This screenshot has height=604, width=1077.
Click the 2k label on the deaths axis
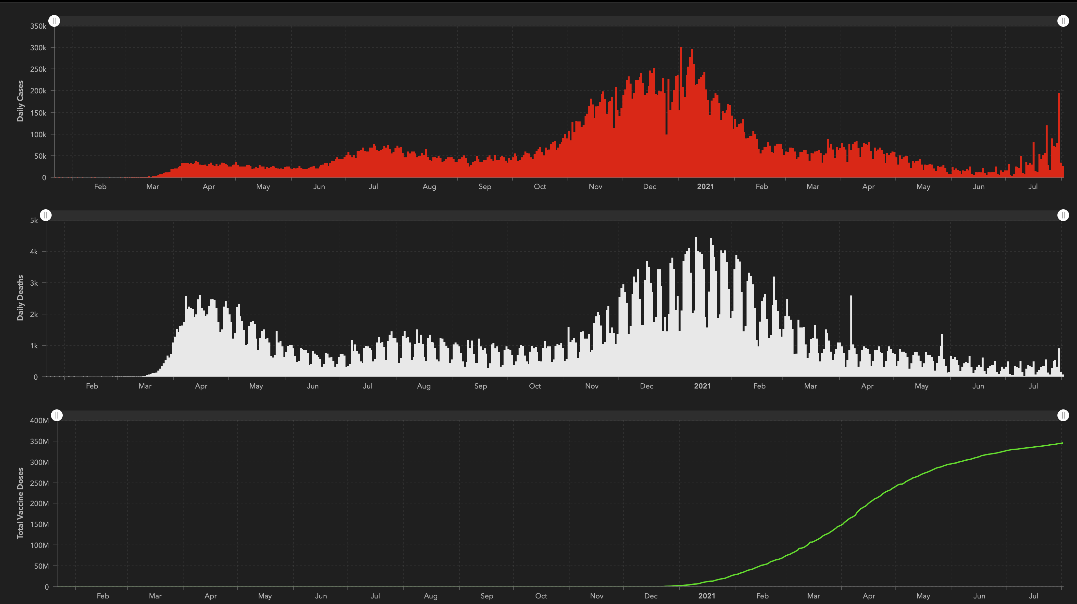click(x=34, y=314)
